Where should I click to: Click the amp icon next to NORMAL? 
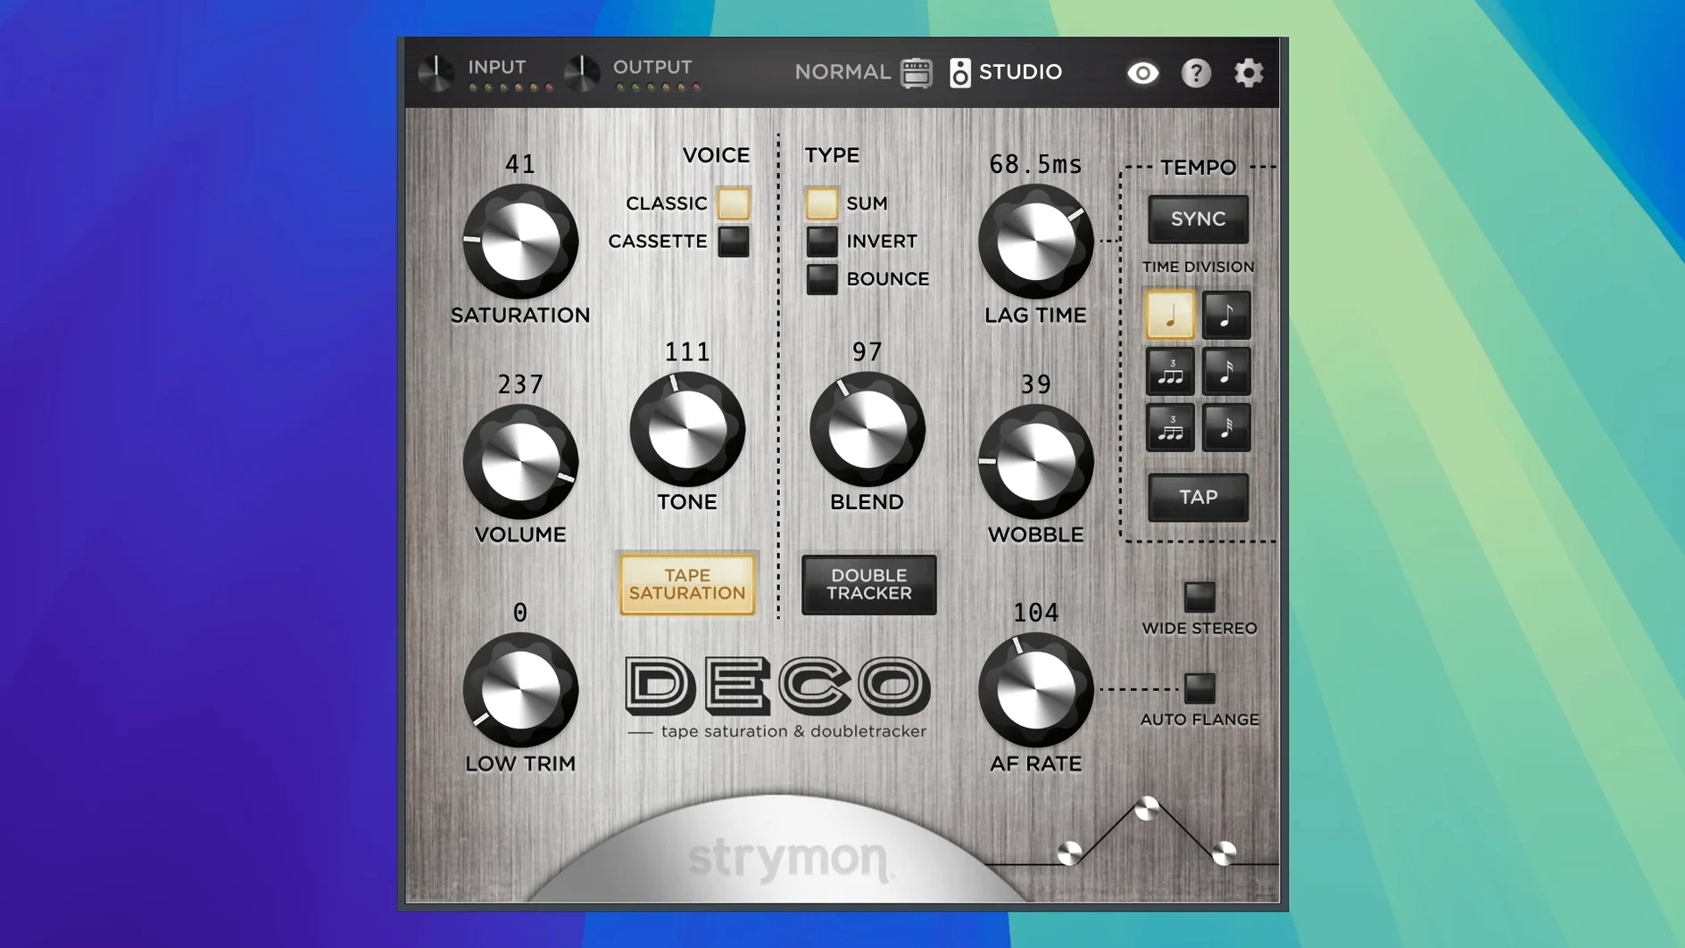click(x=917, y=72)
